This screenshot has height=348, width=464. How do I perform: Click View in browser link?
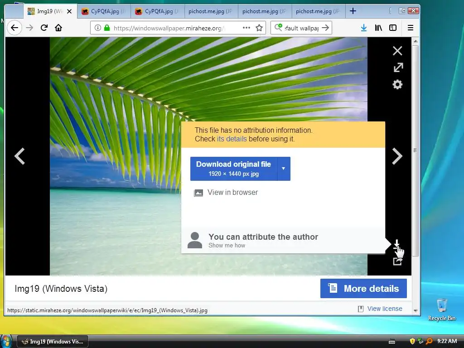point(232,192)
